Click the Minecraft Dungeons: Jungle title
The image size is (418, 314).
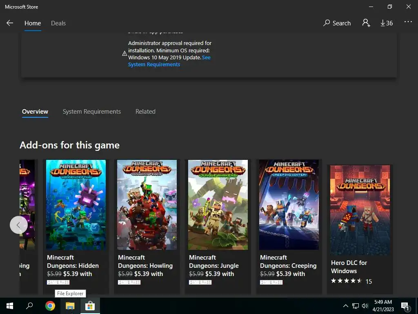point(213,262)
